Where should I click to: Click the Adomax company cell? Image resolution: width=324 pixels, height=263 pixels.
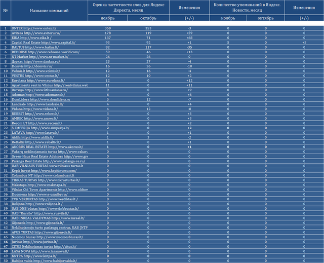coord(49,95)
